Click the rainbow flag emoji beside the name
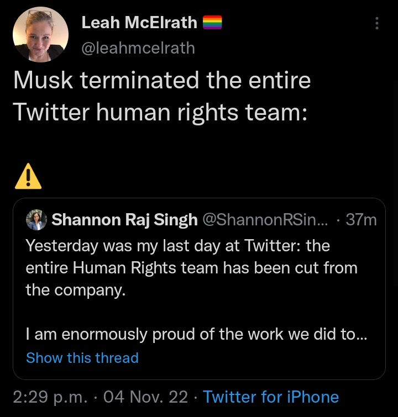Screen dimensions: 398x417 pos(212,22)
